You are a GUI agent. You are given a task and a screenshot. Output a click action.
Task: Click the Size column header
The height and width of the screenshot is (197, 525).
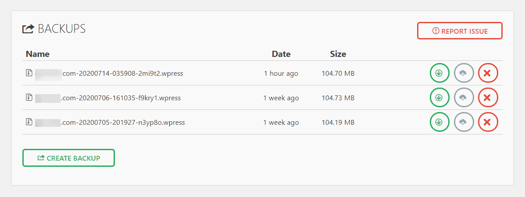(338, 54)
